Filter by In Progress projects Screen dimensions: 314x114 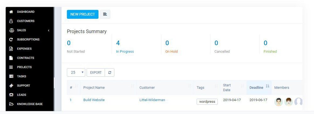pos(125,51)
